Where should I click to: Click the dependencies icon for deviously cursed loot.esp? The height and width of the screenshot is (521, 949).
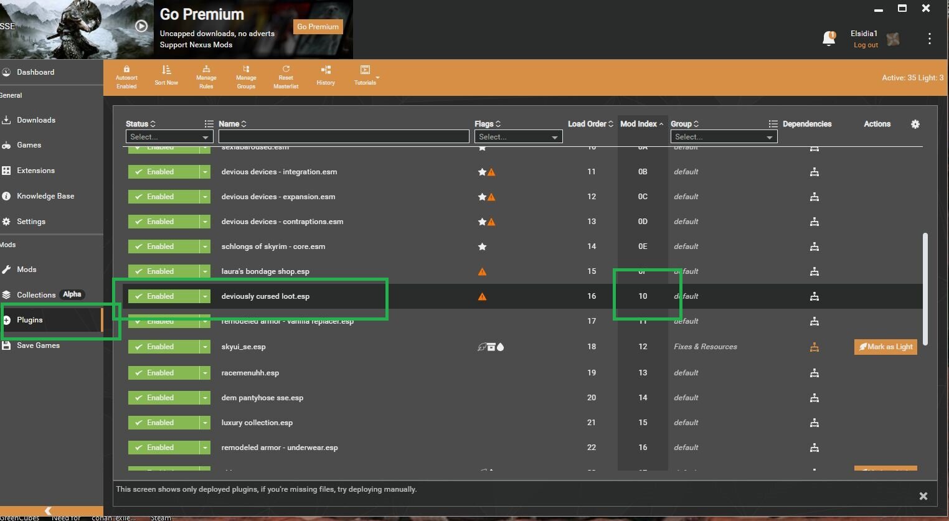click(x=814, y=296)
